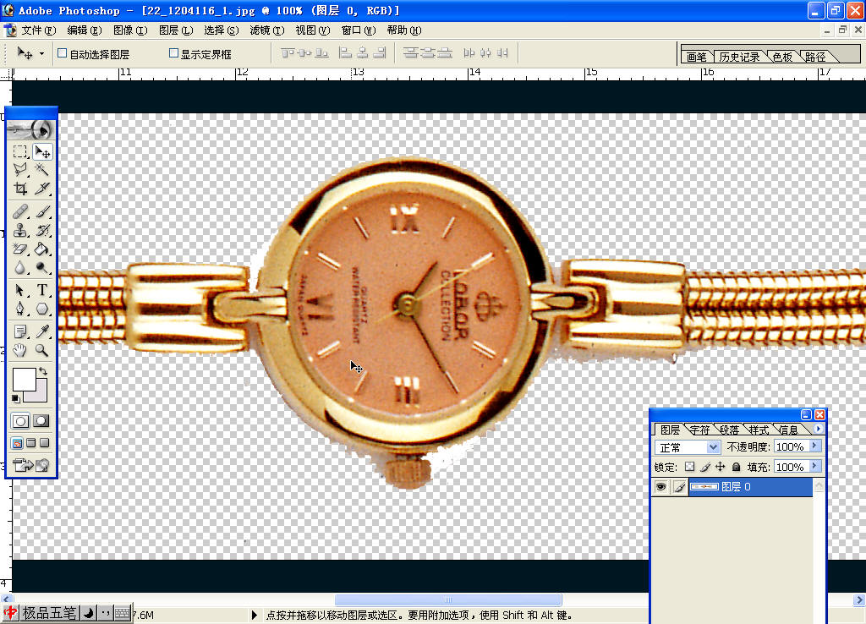This screenshot has height=624, width=866.
Task: Open the 帮助 menu
Action: tap(403, 30)
